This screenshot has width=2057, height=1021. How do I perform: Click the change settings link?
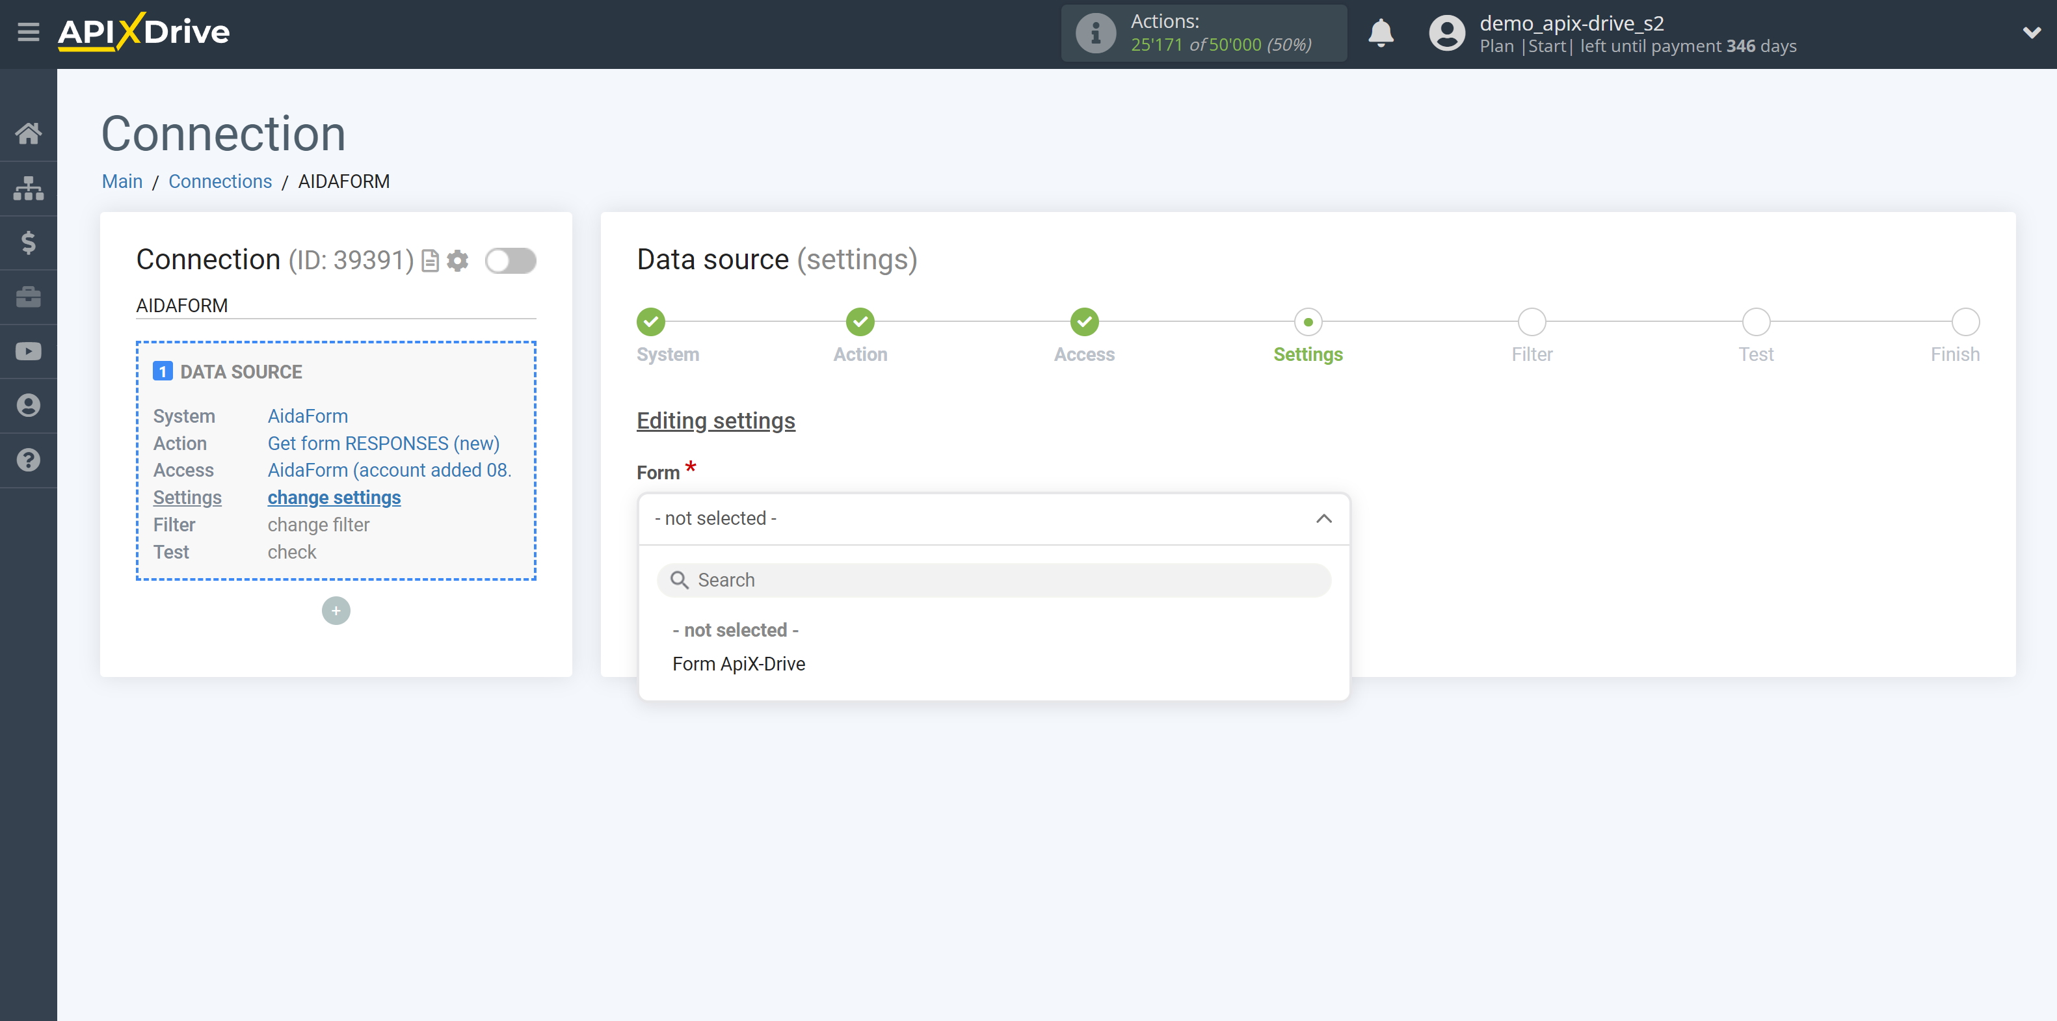[x=333, y=496]
